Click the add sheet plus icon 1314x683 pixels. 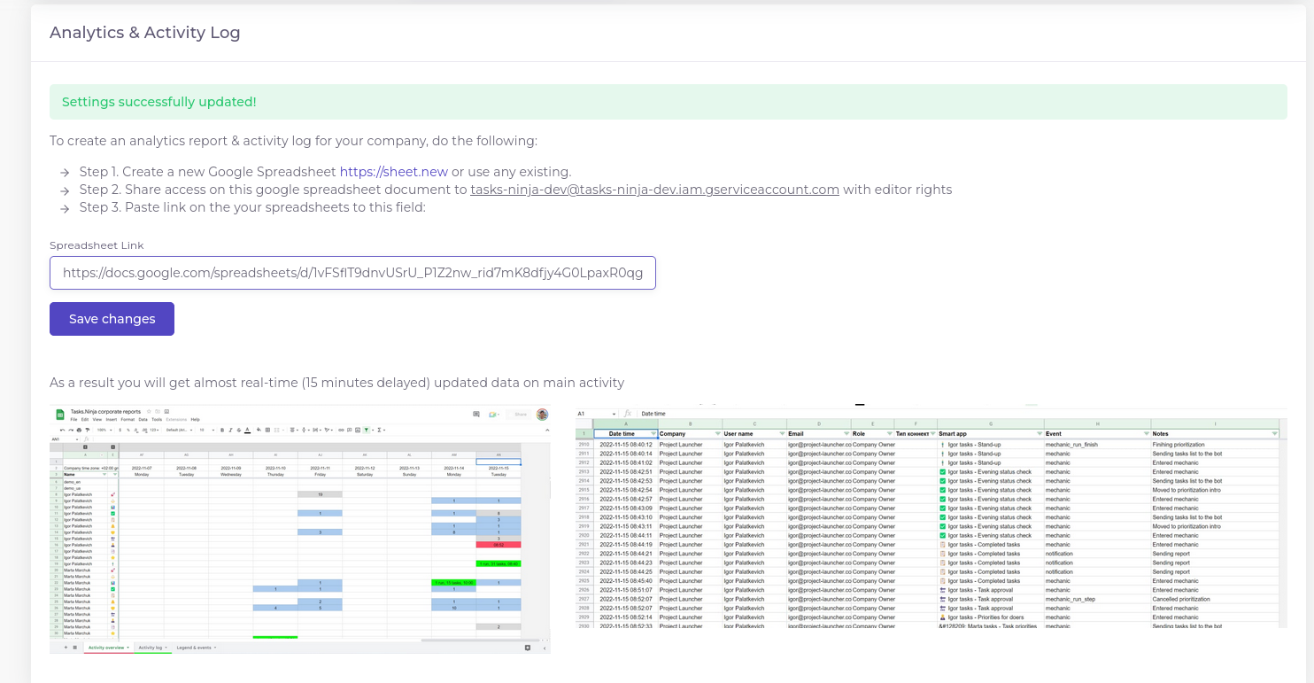tap(65, 648)
